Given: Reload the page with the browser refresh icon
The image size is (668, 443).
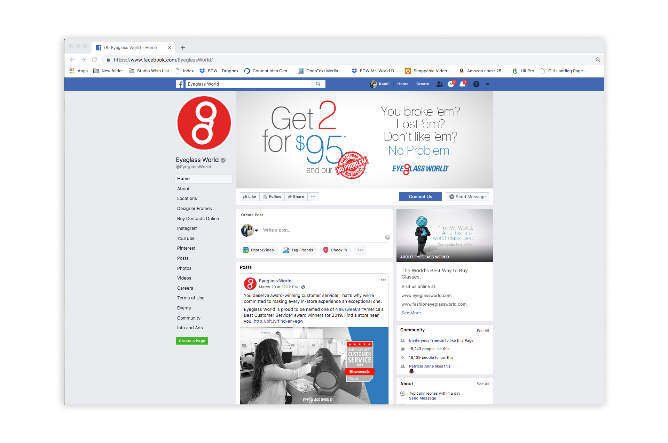Looking at the screenshot, I should 94,60.
